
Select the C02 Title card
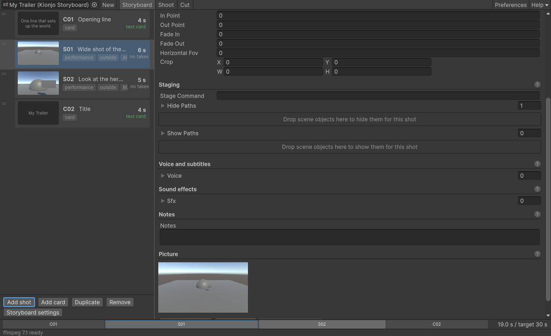pyautogui.click(x=83, y=113)
